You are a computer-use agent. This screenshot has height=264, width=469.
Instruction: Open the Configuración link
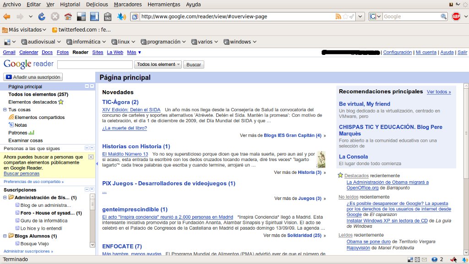coord(397,52)
